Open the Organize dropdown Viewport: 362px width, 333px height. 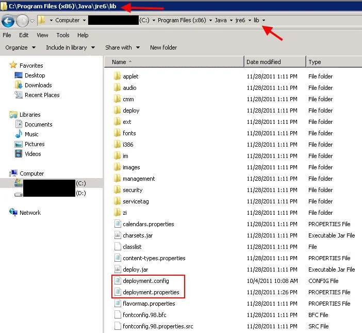[x=20, y=47]
